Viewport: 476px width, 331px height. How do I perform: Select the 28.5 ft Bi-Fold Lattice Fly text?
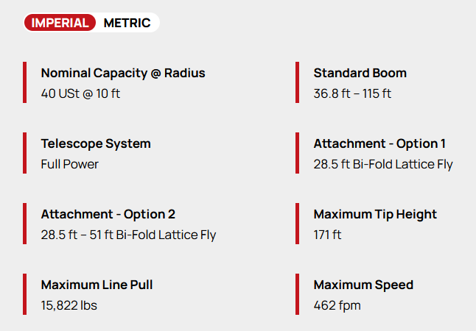tap(383, 164)
